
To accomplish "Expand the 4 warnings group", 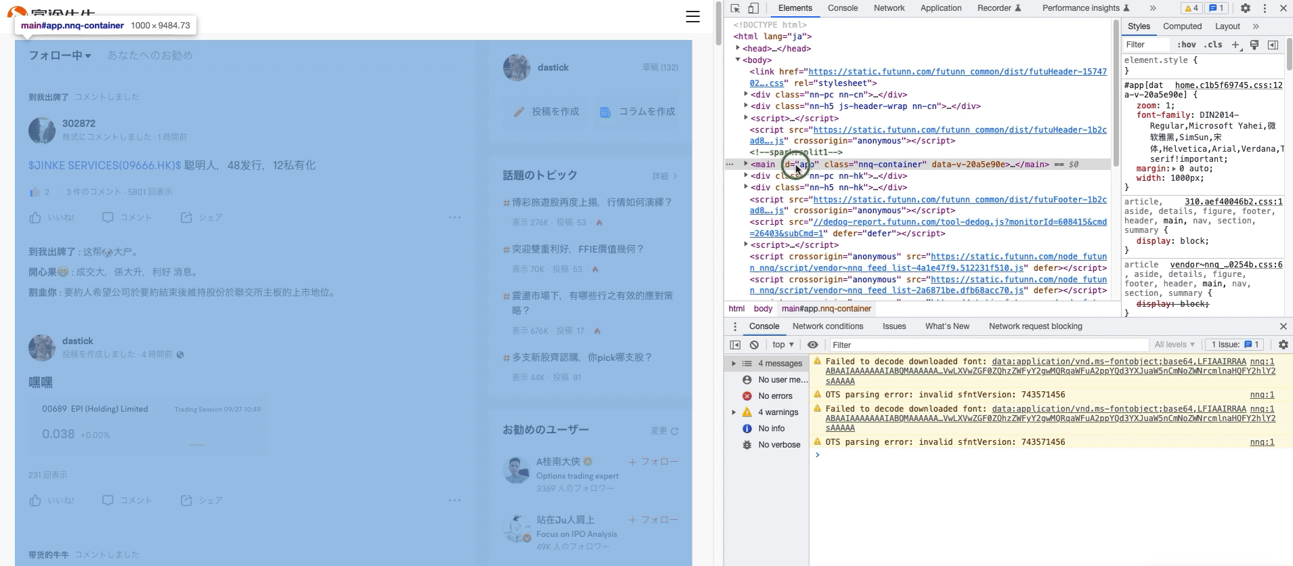I will 734,412.
